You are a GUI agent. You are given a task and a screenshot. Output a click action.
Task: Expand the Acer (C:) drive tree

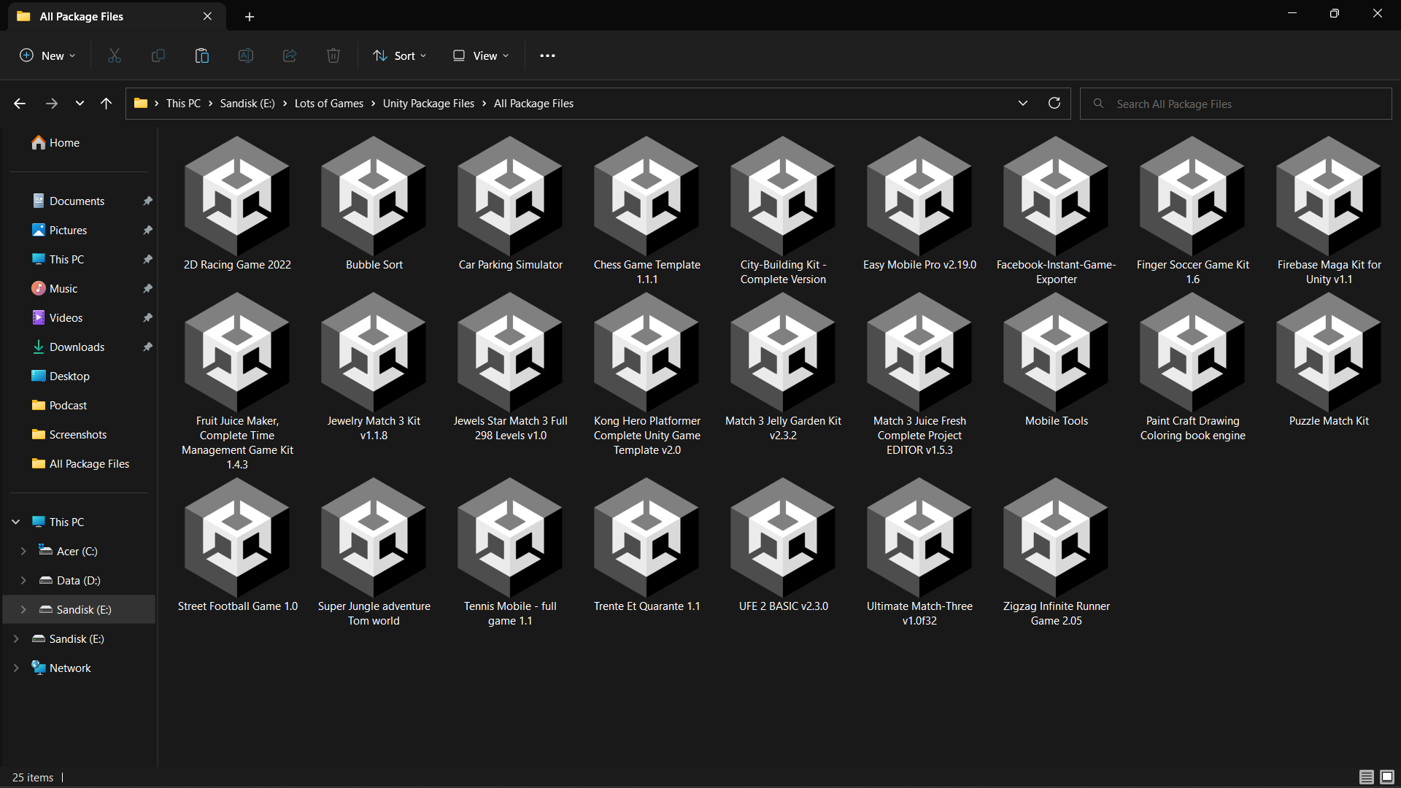pos(23,551)
